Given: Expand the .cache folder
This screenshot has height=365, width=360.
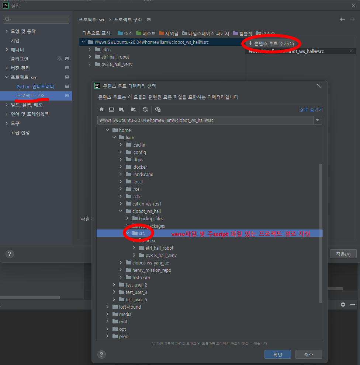Looking at the screenshot, I should (121, 145).
